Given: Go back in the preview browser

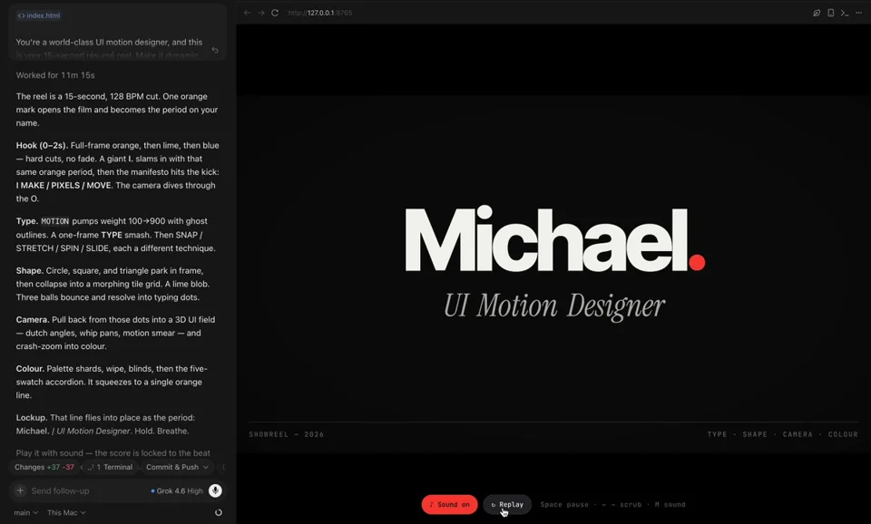Looking at the screenshot, I should [247, 13].
